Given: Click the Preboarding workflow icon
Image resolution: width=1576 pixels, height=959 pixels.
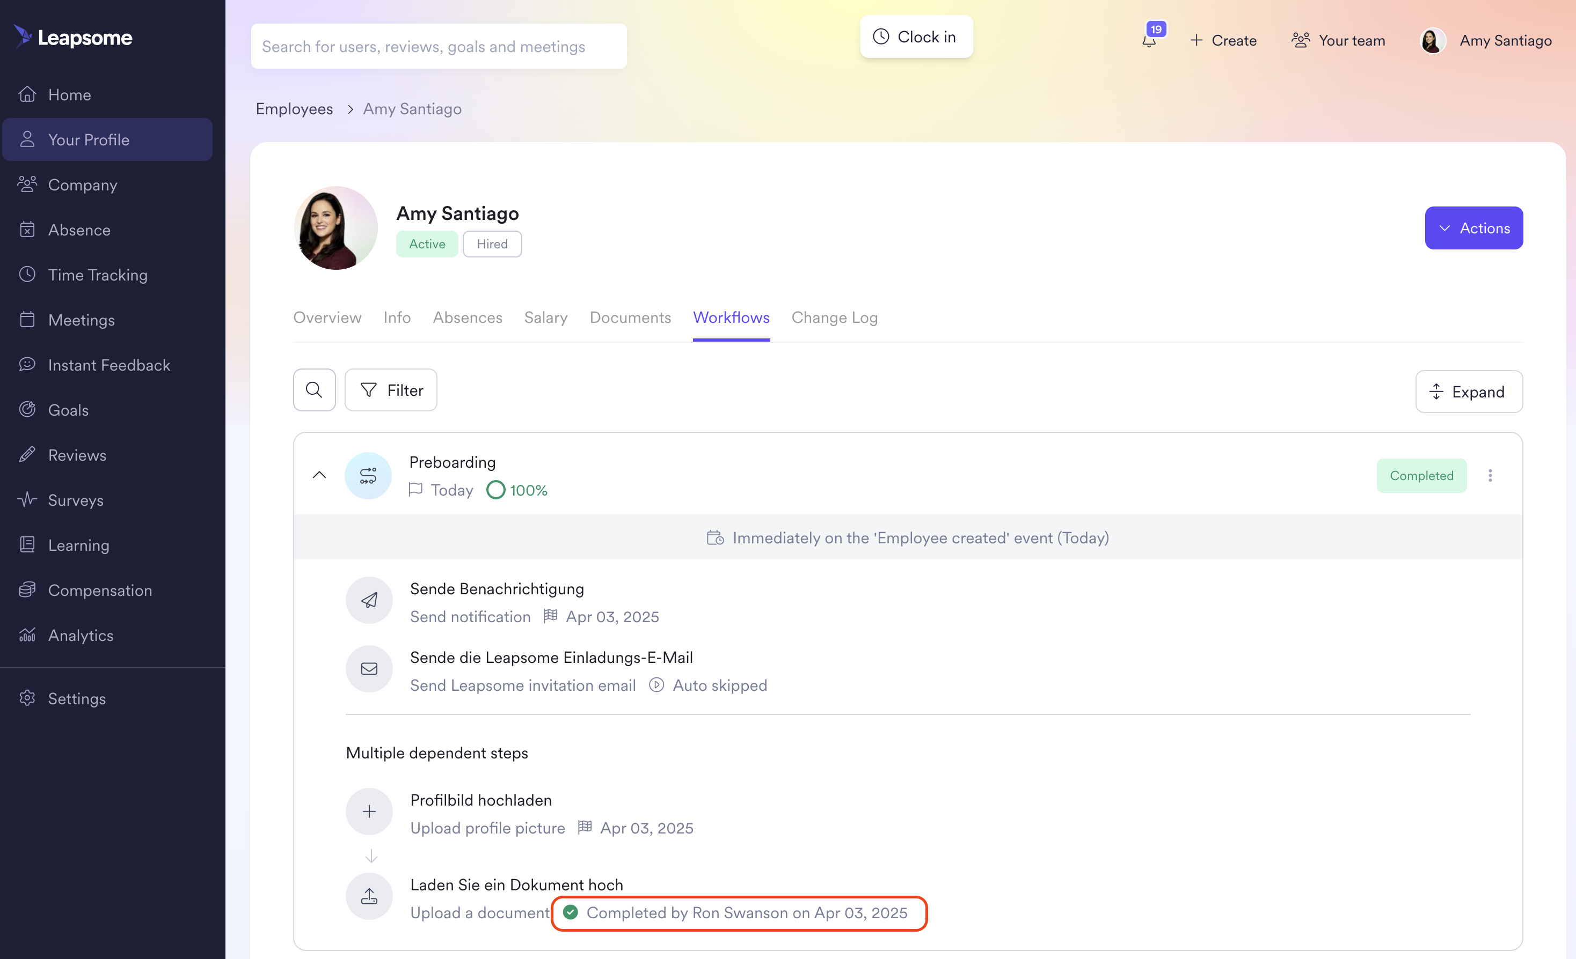Looking at the screenshot, I should (x=368, y=475).
